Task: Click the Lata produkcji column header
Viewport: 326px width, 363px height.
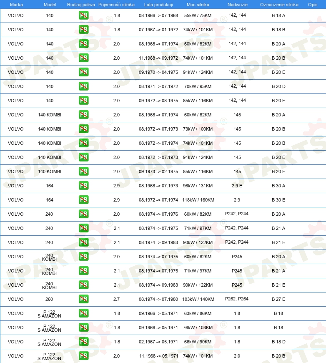Action: tap(158, 5)
